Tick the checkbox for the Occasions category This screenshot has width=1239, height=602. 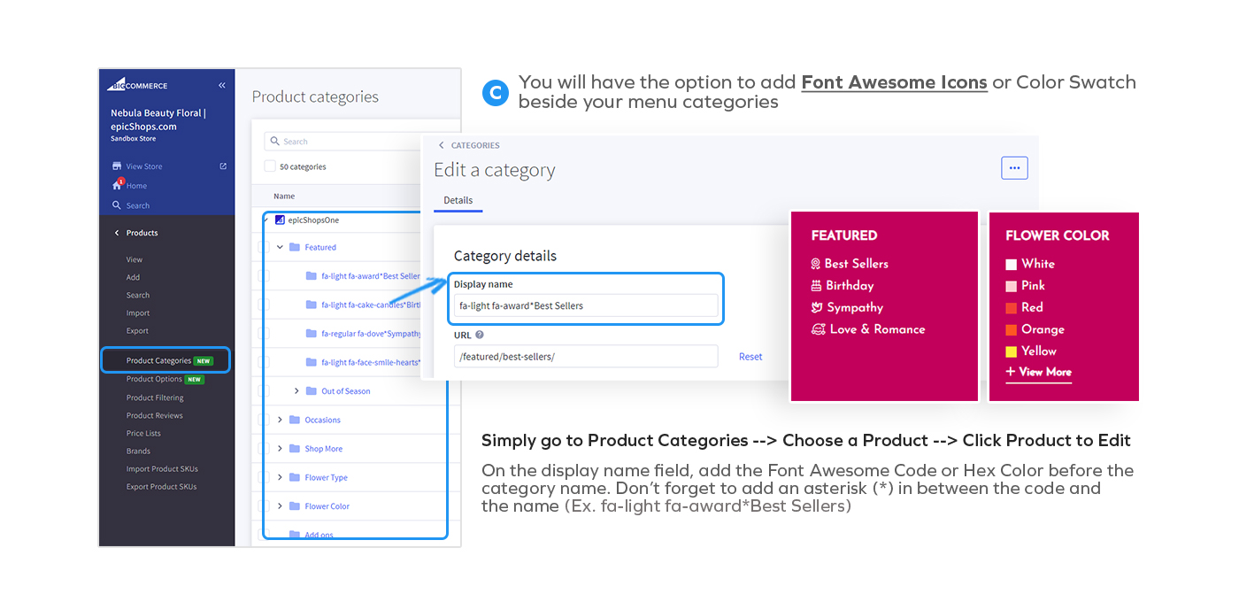pos(263,420)
